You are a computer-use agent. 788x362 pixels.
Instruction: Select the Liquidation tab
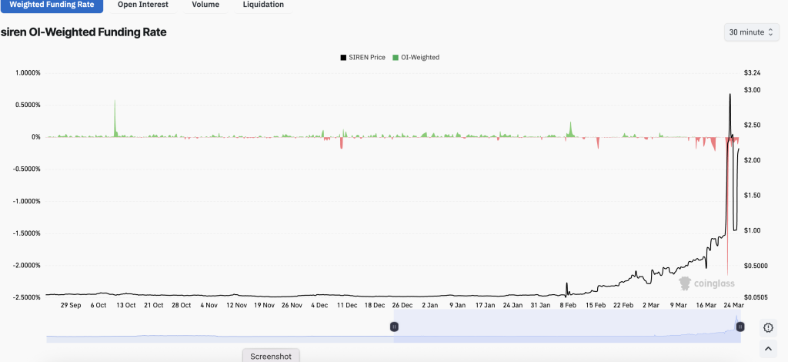tap(262, 5)
